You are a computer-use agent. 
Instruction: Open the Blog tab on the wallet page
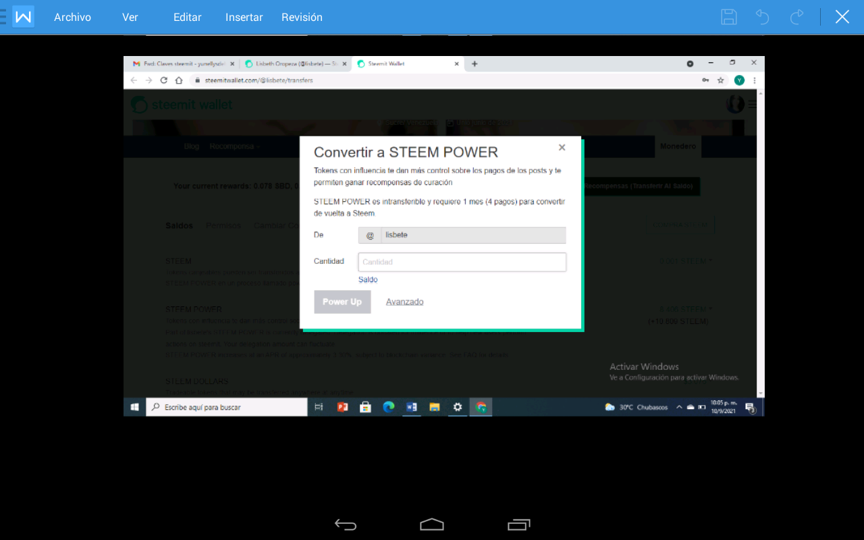pyautogui.click(x=192, y=146)
